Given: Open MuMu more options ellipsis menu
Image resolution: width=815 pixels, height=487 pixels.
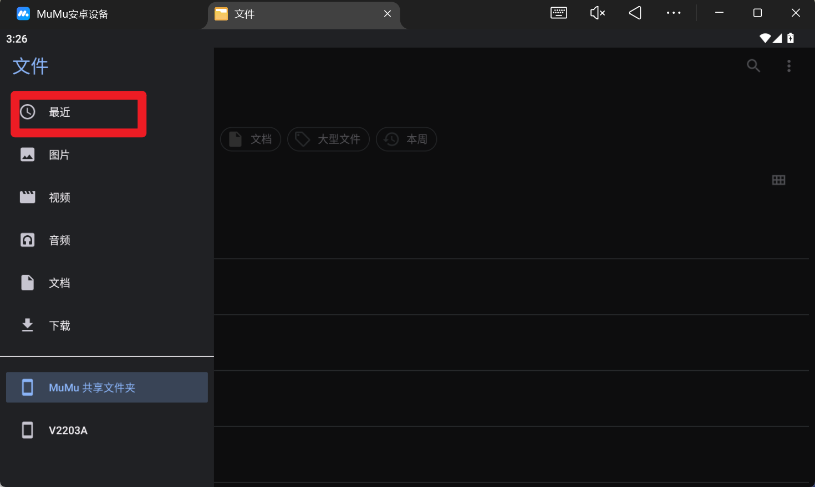Looking at the screenshot, I should coord(673,13).
